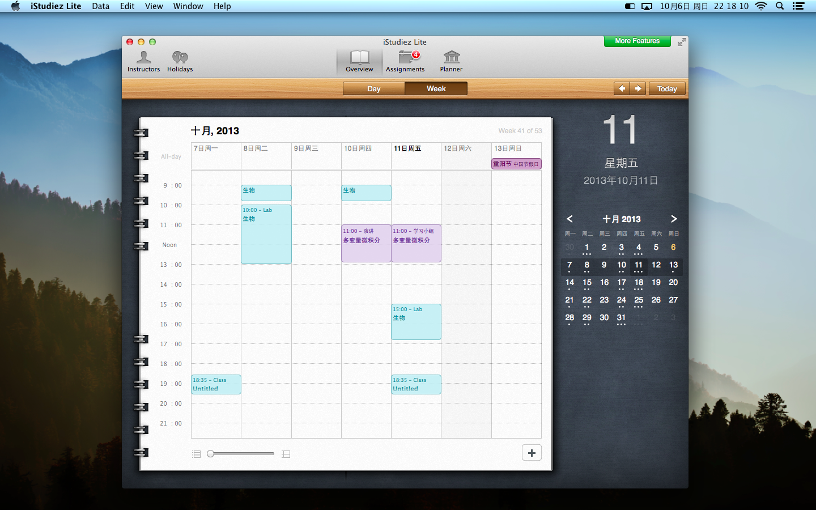Open the Planner section
Viewport: 816px width, 510px height.
pyautogui.click(x=451, y=62)
